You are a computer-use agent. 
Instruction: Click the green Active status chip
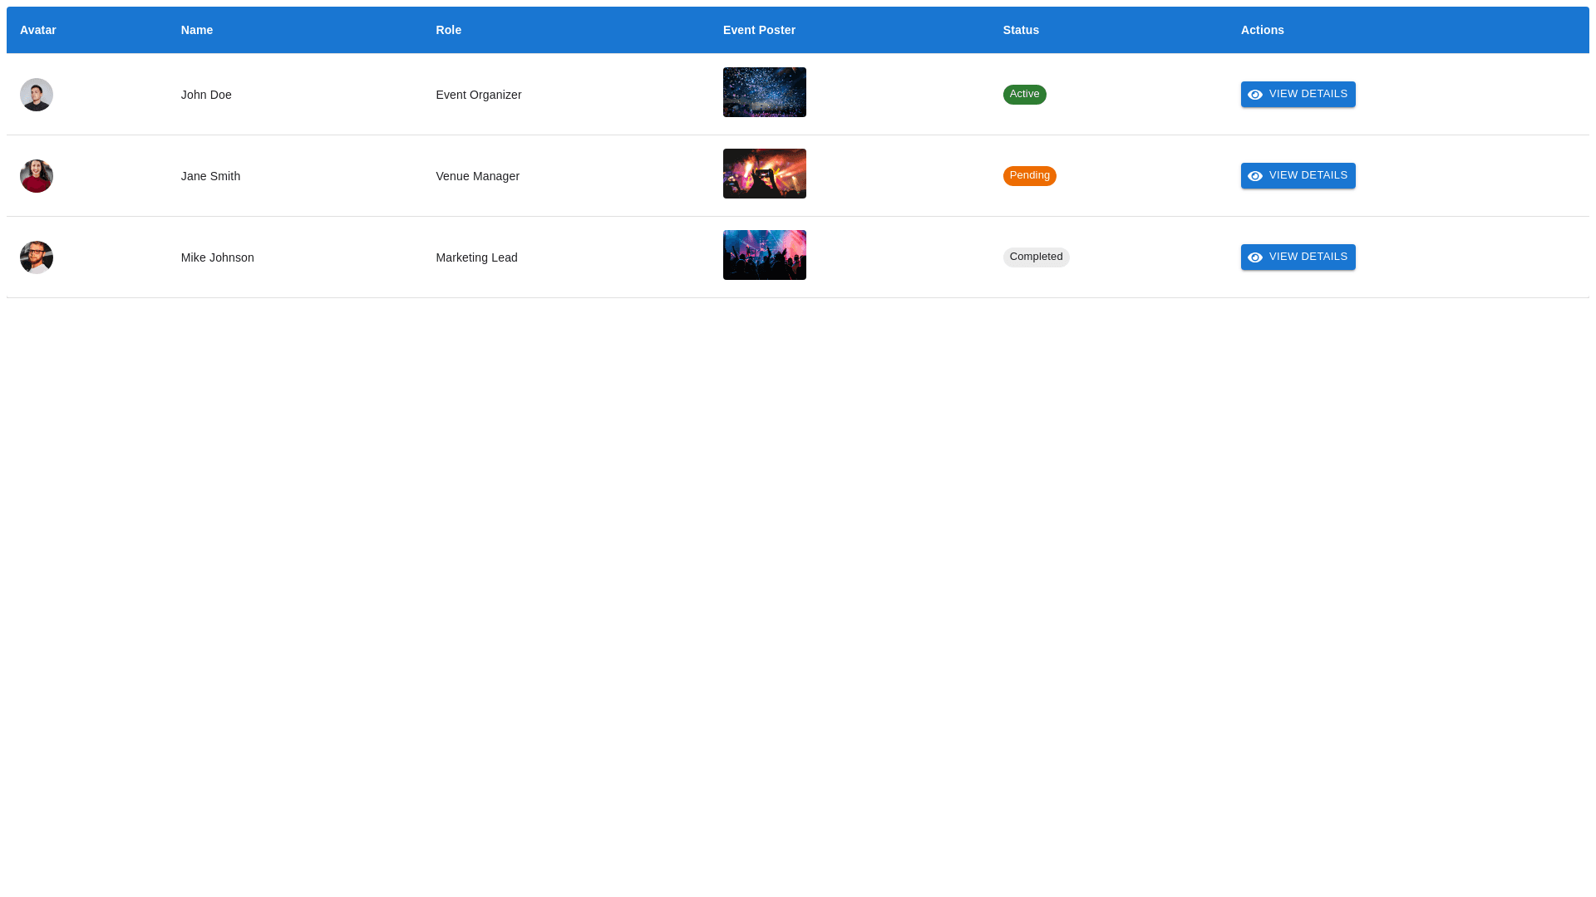coord(1024,95)
